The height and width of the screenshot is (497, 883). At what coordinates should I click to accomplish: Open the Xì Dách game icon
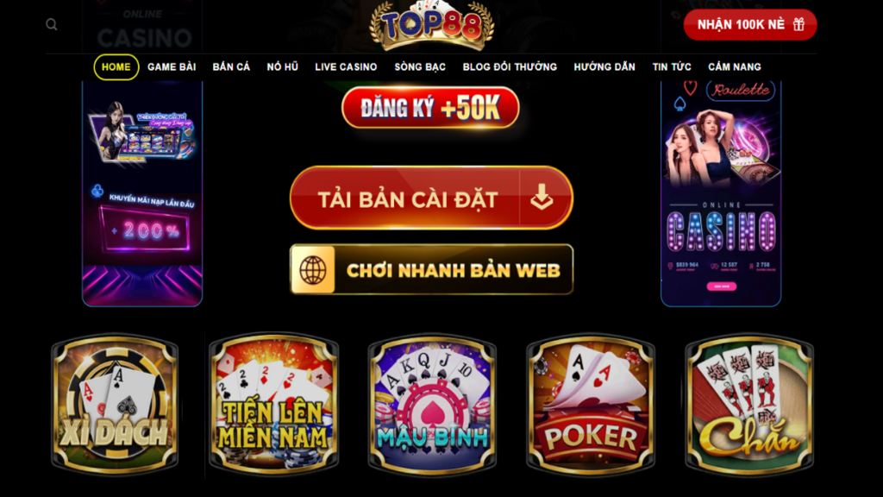click(x=115, y=404)
